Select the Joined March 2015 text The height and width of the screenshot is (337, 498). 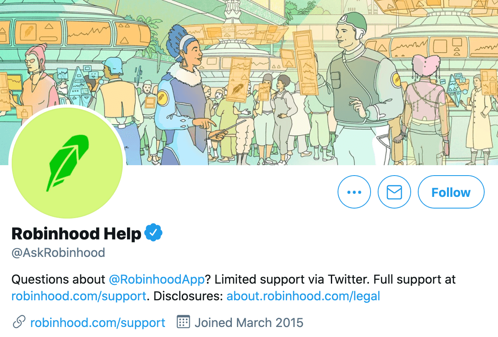(x=249, y=323)
